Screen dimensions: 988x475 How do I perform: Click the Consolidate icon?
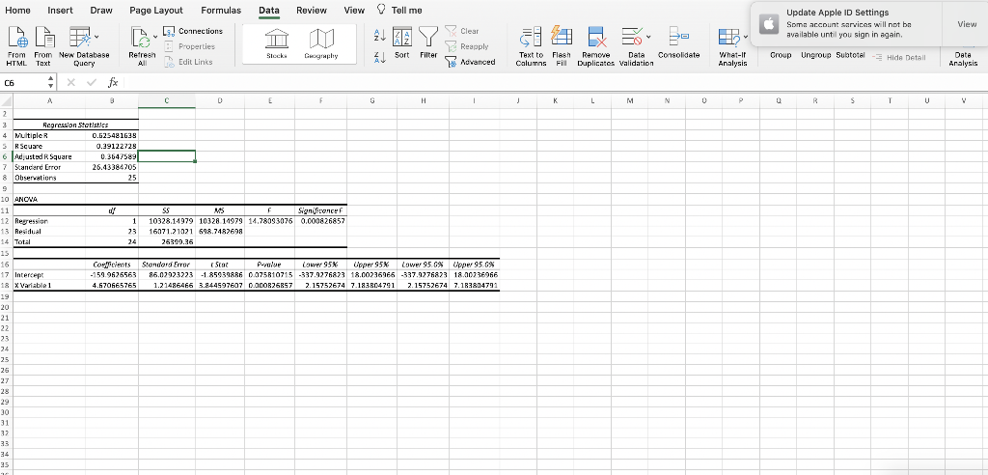tap(678, 39)
